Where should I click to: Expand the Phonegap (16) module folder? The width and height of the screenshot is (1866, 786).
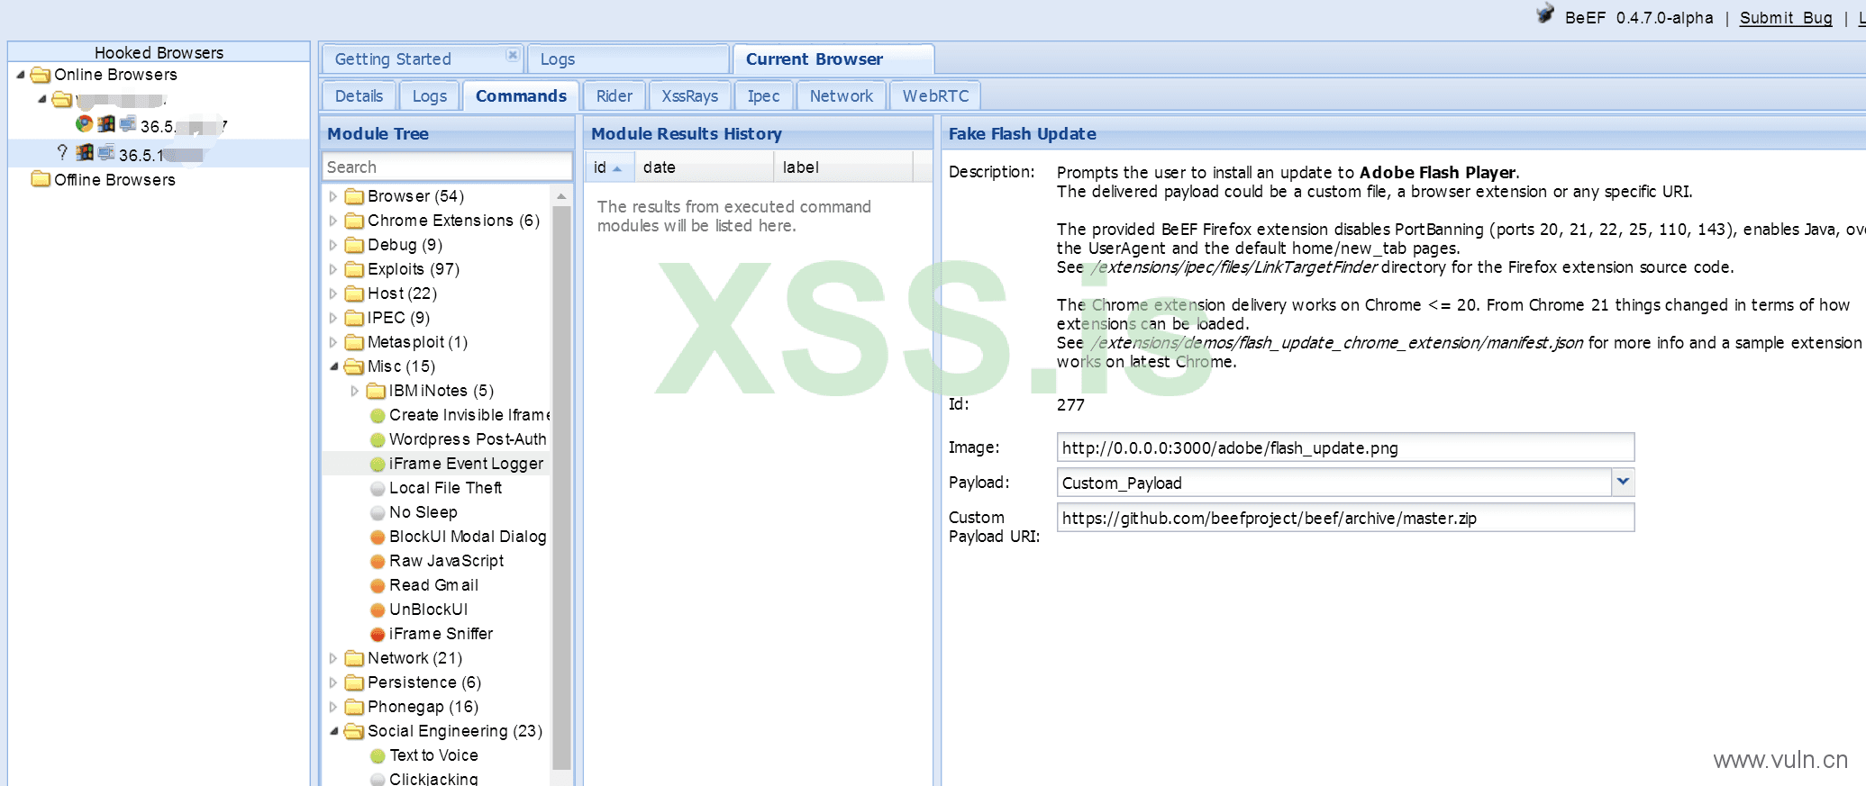[x=333, y=707]
